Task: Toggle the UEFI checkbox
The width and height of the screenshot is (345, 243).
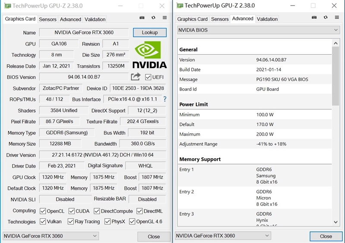Action: (148, 77)
